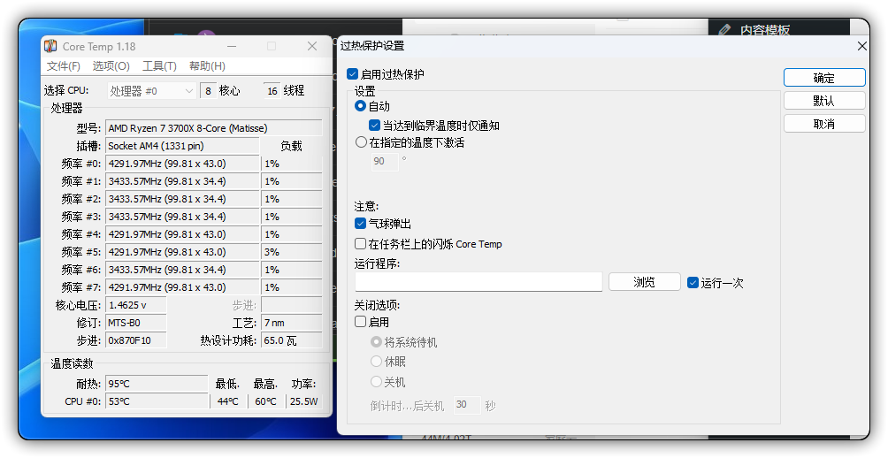This screenshot has height=458, width=888.
Task: Click the 步进 value 0x870F10
Action: click(136, 340)
